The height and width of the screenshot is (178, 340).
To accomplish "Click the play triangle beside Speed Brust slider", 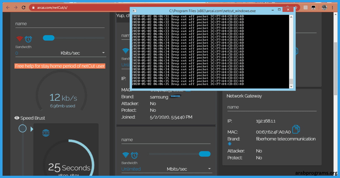I will (x=32, y=129).
